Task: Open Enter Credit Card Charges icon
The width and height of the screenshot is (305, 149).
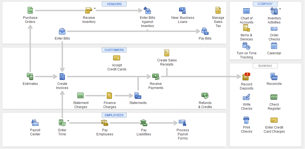Action: point(274,120)
